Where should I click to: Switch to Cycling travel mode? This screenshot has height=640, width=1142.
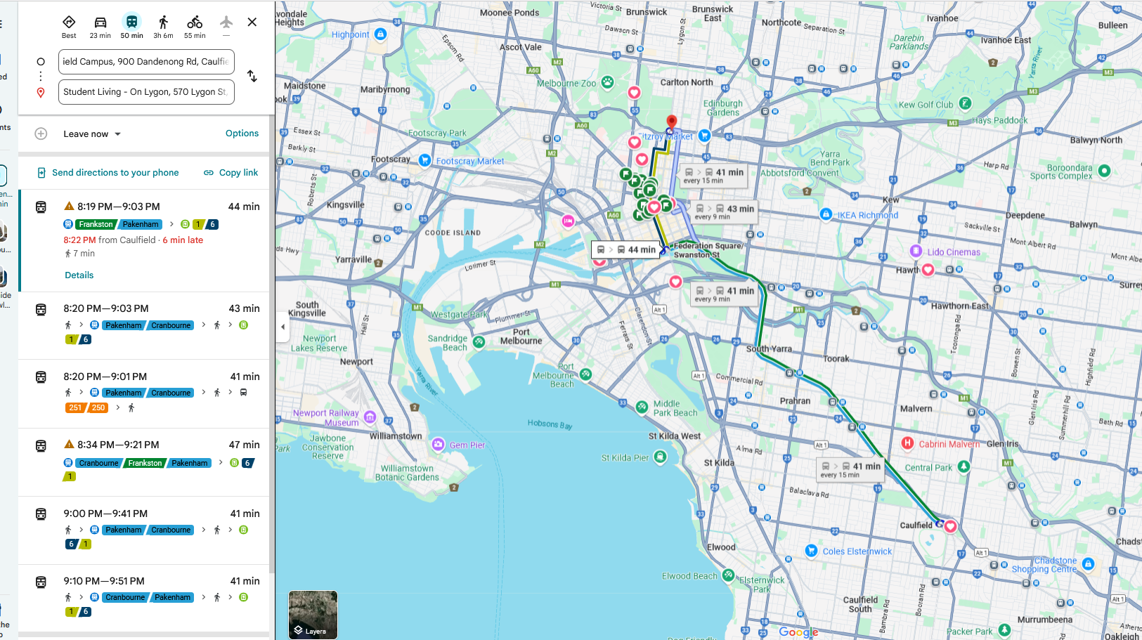pos(195,27)
